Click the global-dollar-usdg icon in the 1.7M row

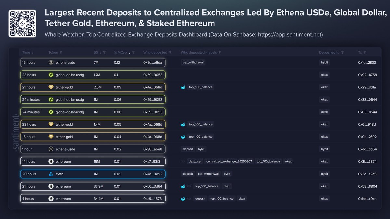(51, 75)
